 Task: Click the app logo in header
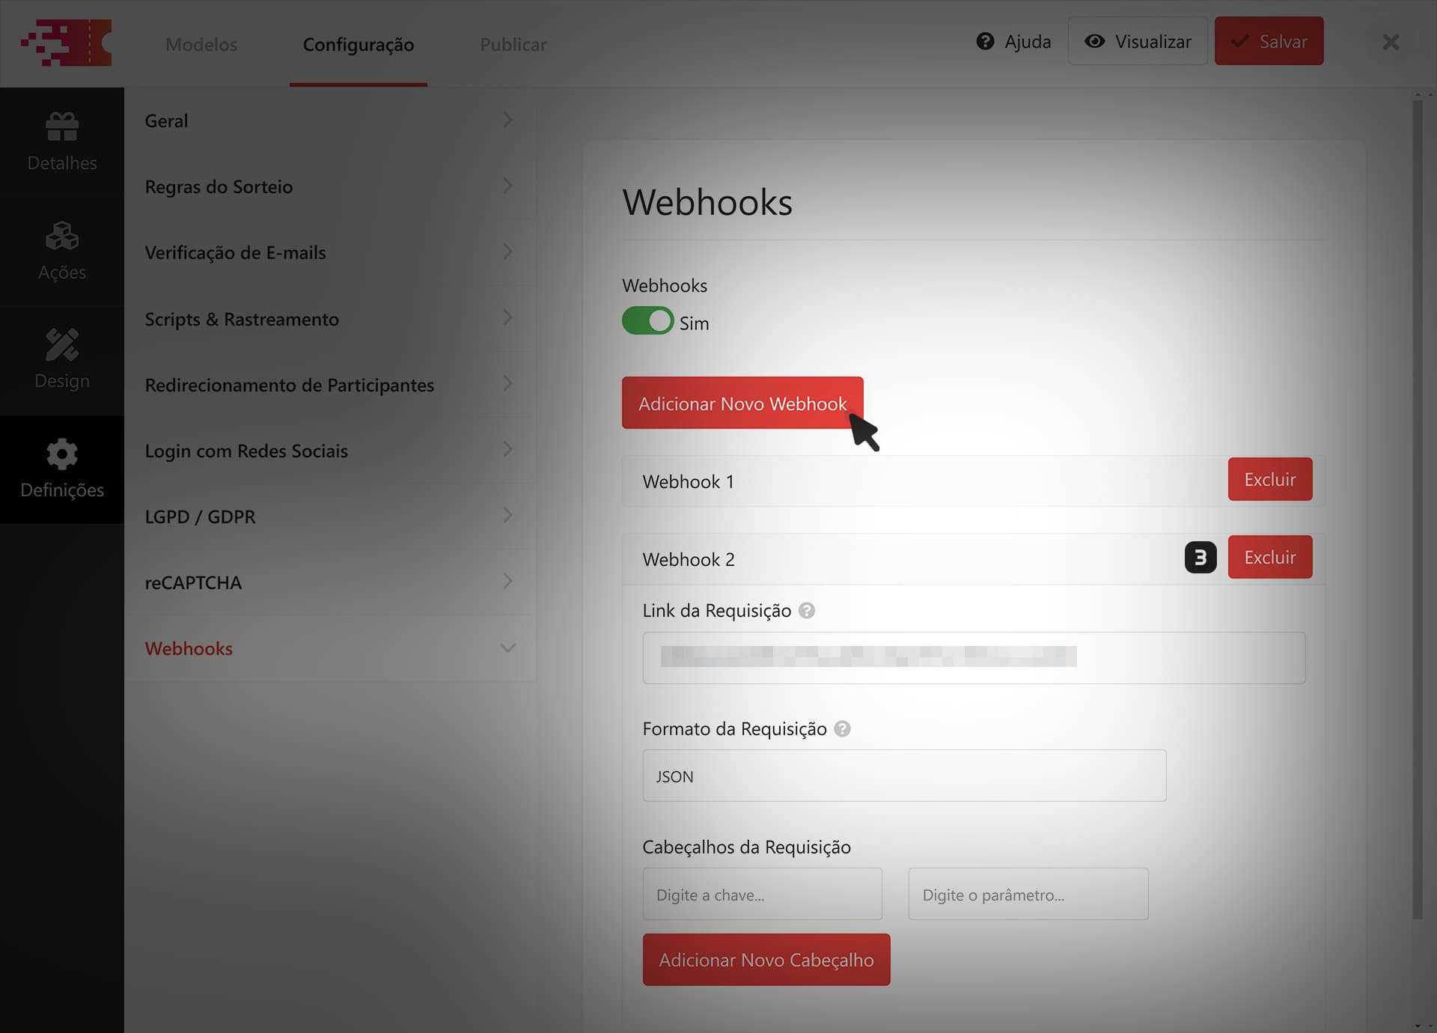click(x=67, y=43)
